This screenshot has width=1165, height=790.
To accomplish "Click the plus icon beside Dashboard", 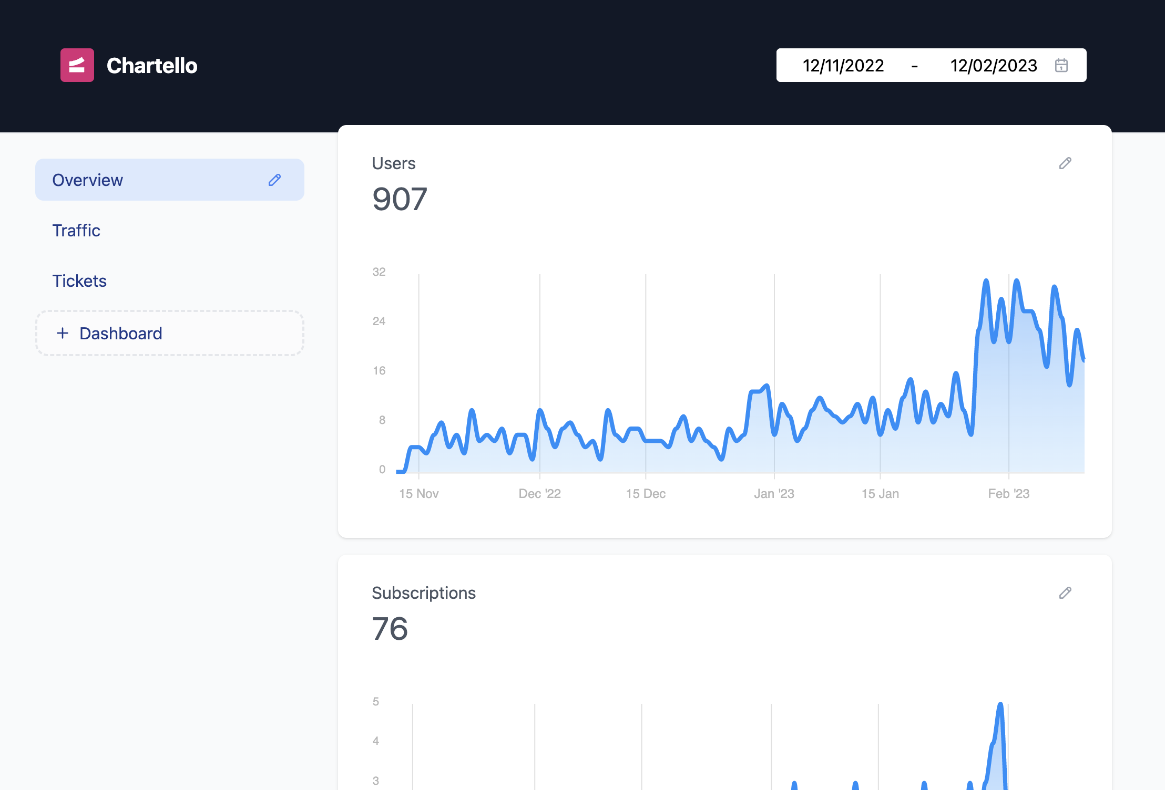I will [x=63, y=333].
